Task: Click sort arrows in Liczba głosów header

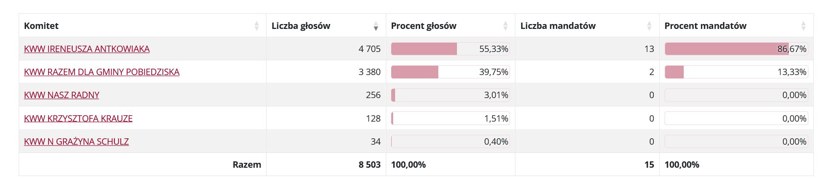Action: tap(376, 26)
